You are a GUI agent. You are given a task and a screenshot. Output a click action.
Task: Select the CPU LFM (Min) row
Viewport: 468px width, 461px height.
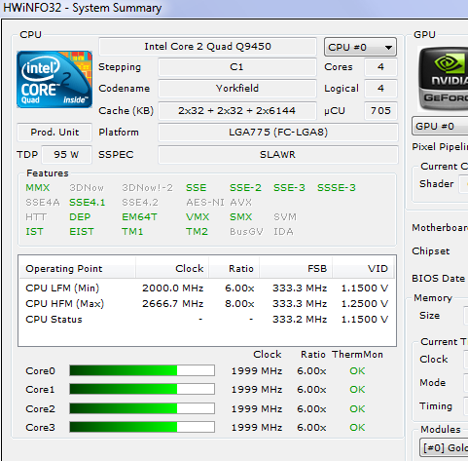tap(207, 288)
